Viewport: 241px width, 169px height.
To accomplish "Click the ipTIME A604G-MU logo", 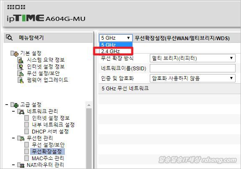I will pyautogui.click(x=46, y=18).
